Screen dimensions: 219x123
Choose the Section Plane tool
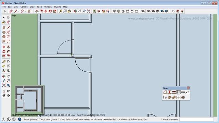(x=8, y=95)
